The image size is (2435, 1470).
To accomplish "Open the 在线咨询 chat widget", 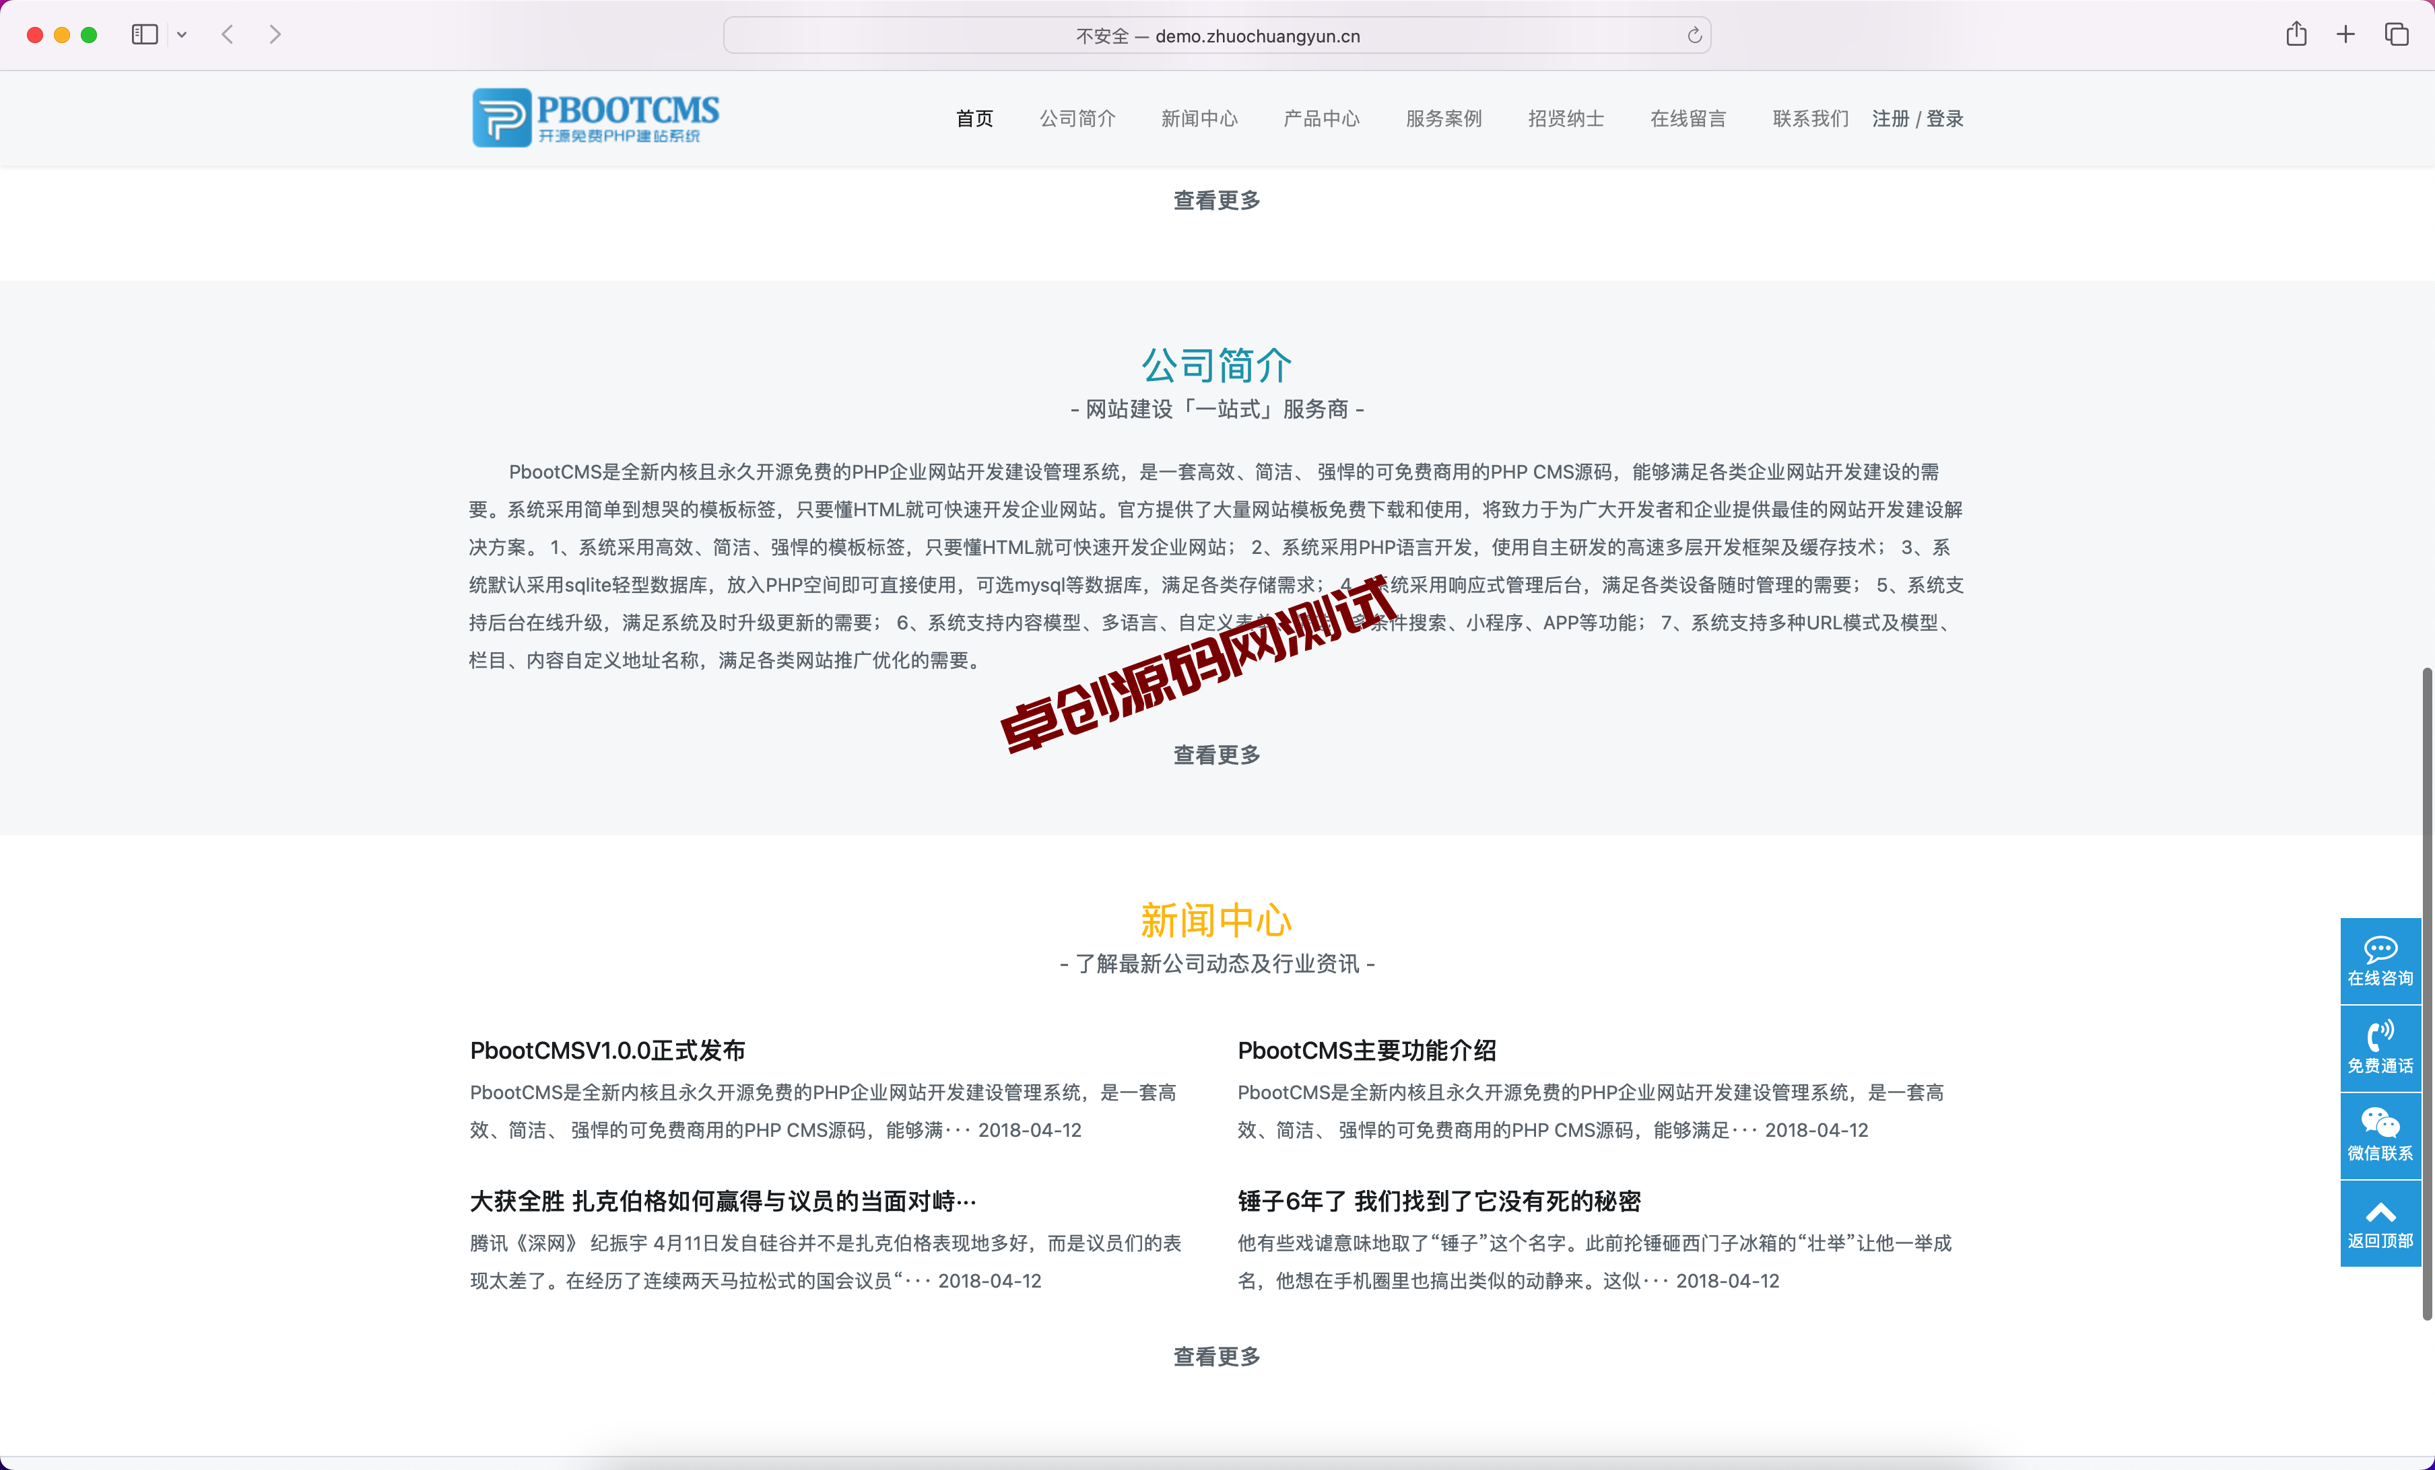I will tap(2380, 961).
